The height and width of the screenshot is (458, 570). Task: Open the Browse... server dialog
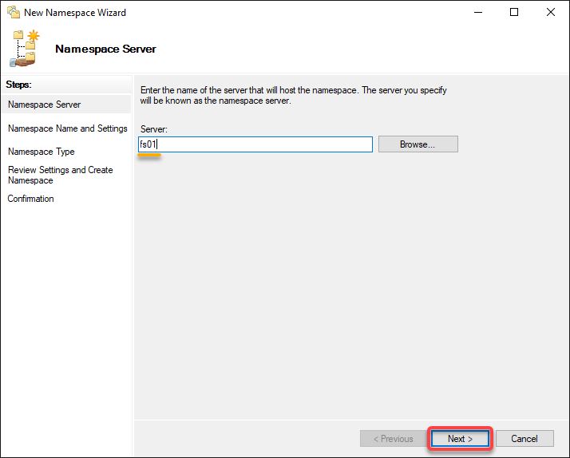click(418, 144)
